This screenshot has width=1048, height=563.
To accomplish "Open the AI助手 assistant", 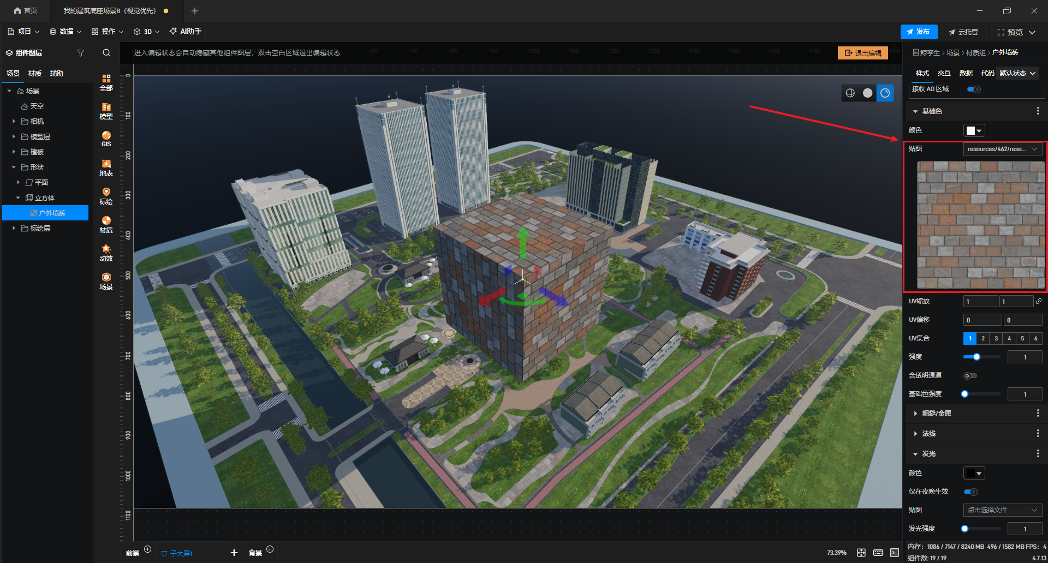I will 186,32.
